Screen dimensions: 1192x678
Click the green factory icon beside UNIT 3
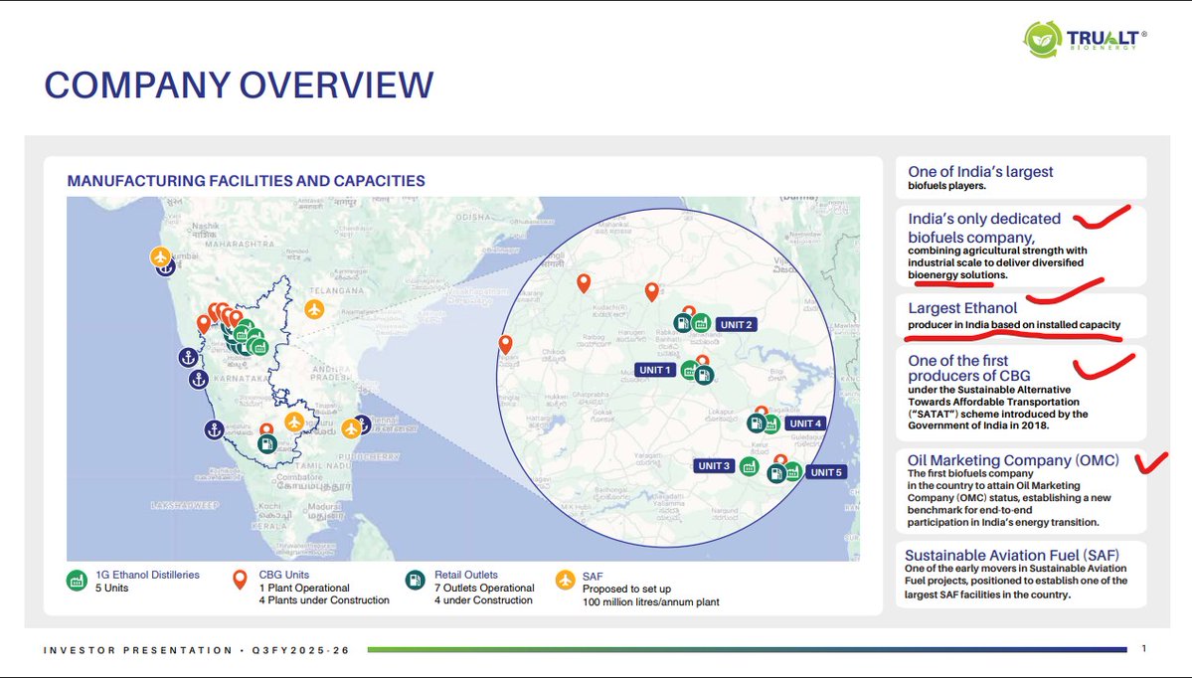[750, 466]
